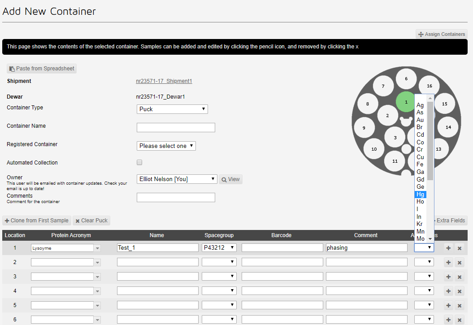Open anomalous scatterer dropdown in row 6

point(424,319)
